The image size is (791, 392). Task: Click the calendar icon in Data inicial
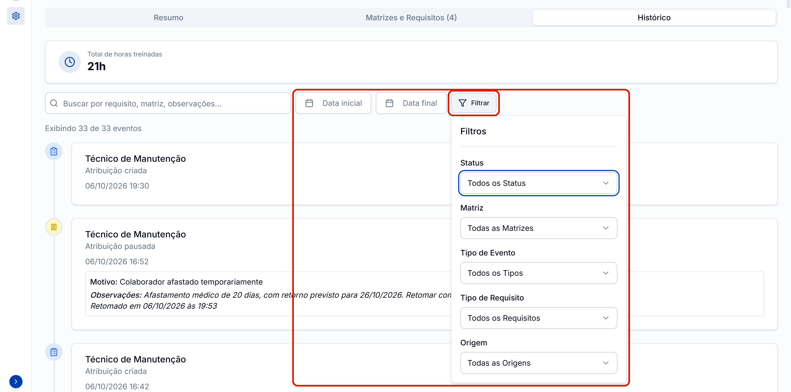(x=309, y=103)
